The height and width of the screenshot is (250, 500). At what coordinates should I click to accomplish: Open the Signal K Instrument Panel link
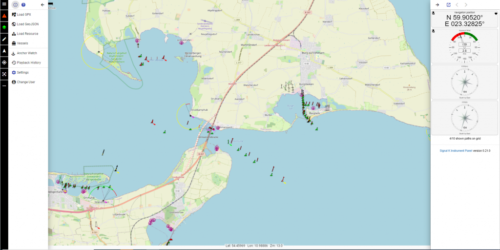click(456, 151)
